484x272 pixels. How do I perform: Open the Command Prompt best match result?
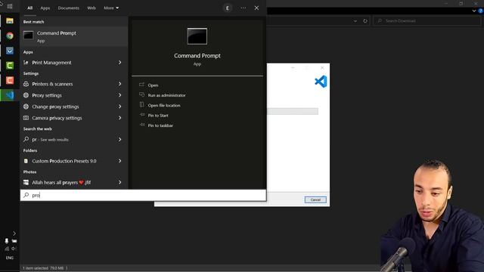tap(74, 36)
